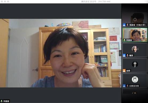
Task: Click the muted microphone icon beside 禹建湘
Action: pos(127,25)
